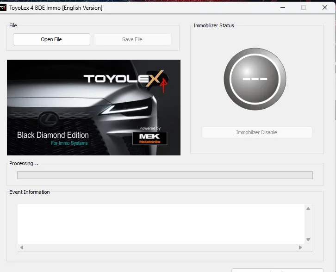Click the partially visible bottom-right button
Image resolution: width=336 pixels, height=272 pixels.
coord(277,270)
